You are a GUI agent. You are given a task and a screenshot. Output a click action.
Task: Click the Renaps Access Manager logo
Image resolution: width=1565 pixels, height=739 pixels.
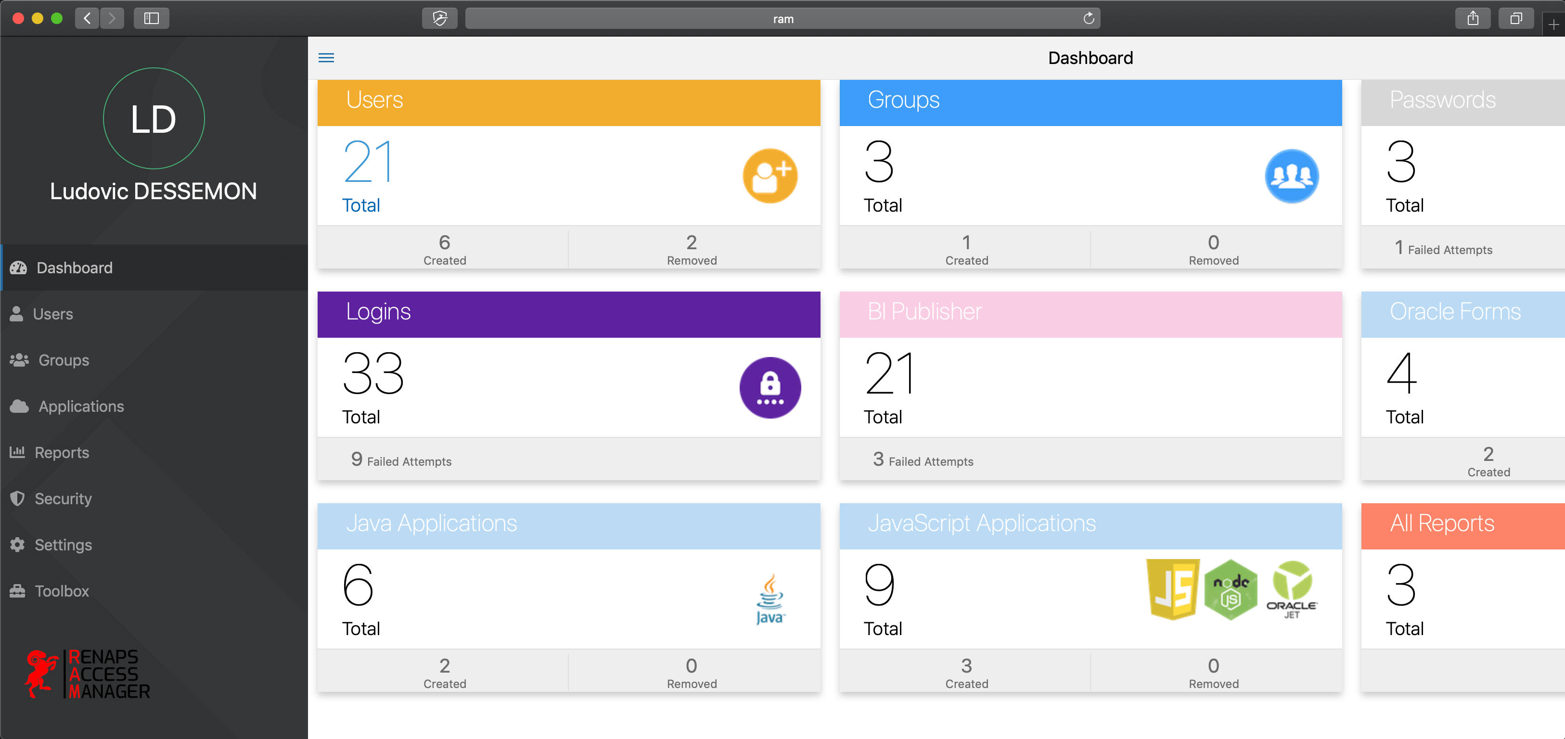(x=88, y=674)
